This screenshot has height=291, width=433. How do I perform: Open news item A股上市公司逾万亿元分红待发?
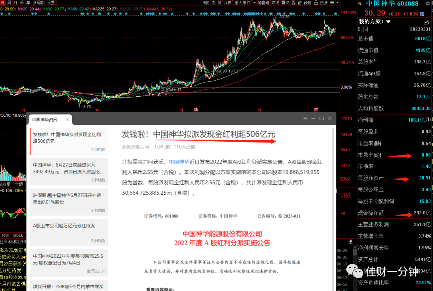[x=69, y=232]
